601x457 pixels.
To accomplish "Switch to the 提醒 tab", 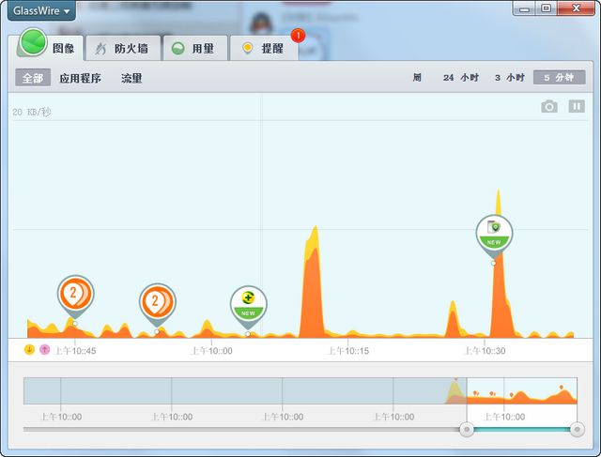I will [264, 48].
